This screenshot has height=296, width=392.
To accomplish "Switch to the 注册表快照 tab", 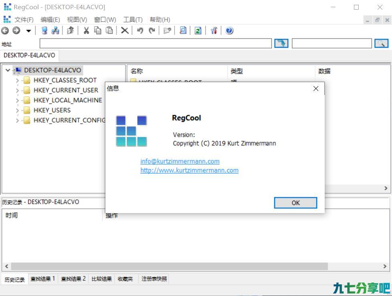I will pos(154,279).
